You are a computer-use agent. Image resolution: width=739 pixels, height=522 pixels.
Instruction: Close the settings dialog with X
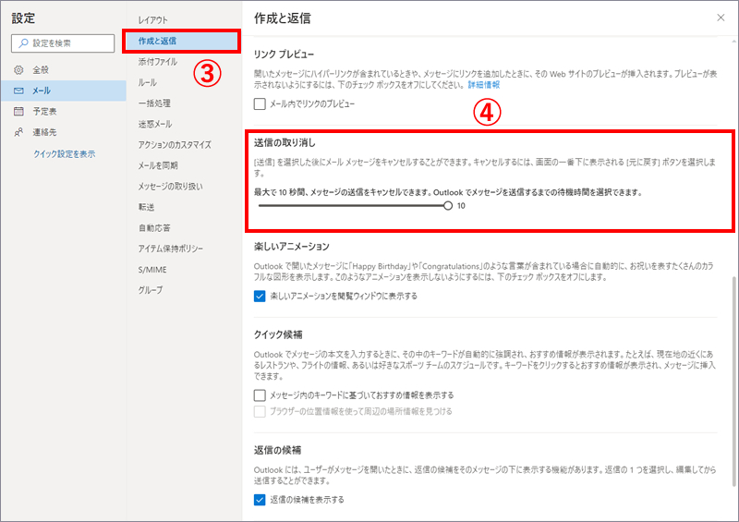(x=721, y=18)
